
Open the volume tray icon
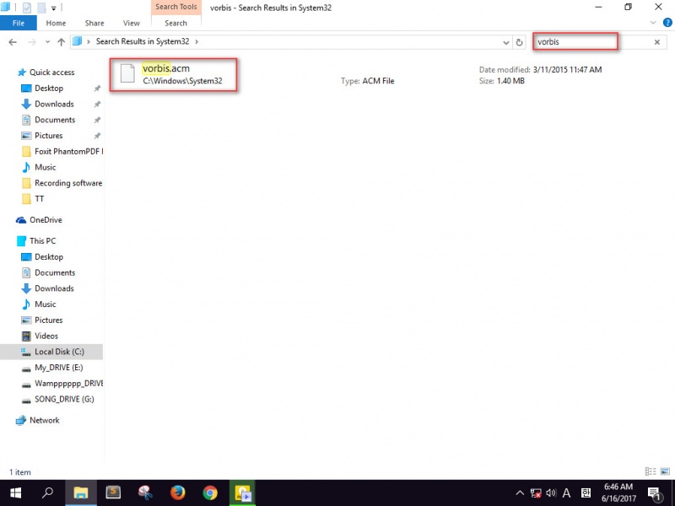click(551, 493)
